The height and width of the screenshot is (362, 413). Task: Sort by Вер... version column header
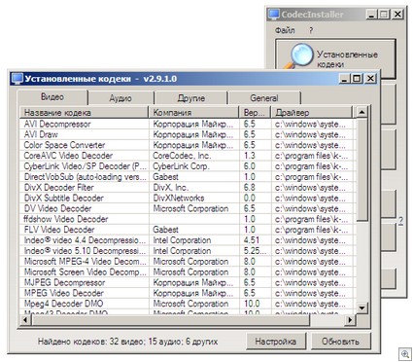[255, 113]
